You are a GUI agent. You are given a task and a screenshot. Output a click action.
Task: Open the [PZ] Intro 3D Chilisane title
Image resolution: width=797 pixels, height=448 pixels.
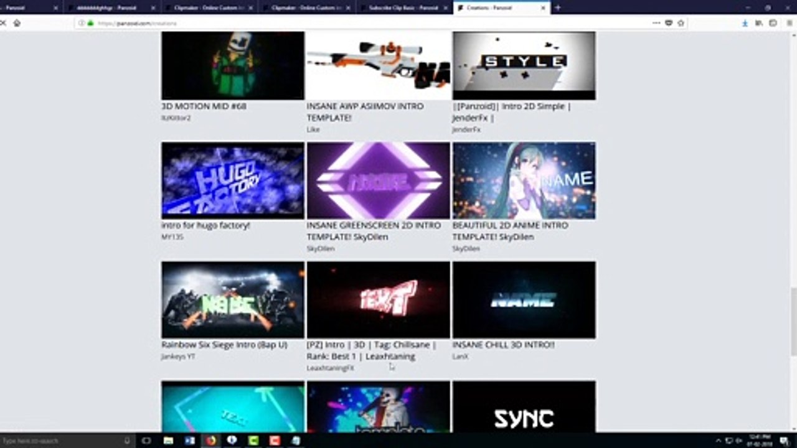tap(371, 350)
